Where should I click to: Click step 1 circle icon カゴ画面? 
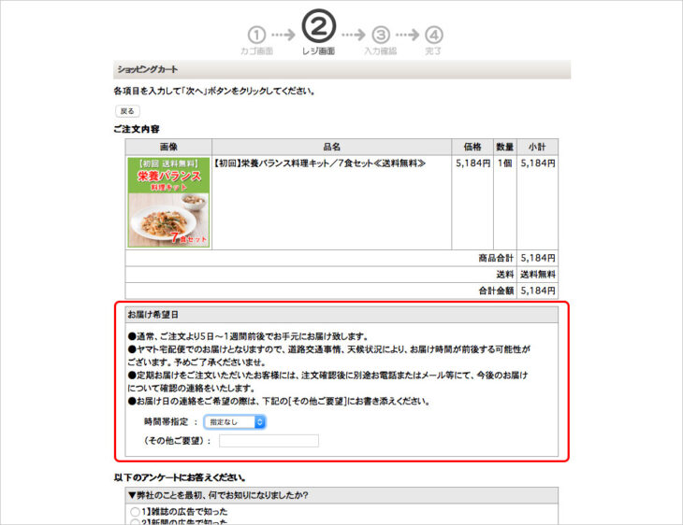click(x=256, y=35)
